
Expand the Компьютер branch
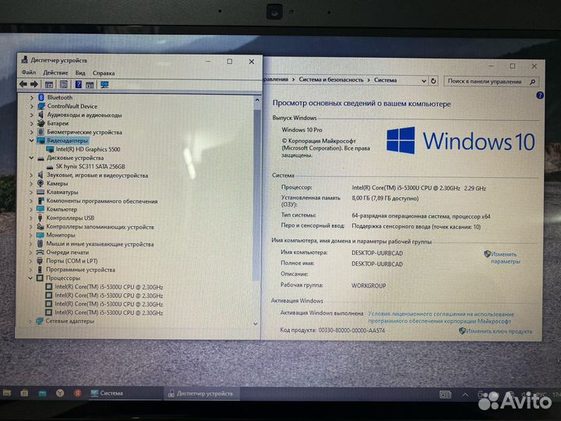click(31, 210)
